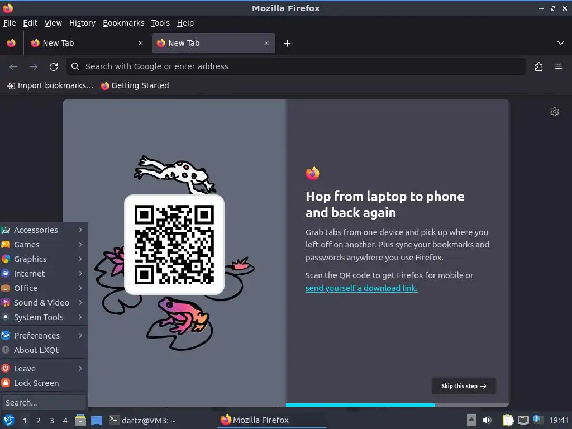
Task: Open the Tools menu
Action: [160, 23]
